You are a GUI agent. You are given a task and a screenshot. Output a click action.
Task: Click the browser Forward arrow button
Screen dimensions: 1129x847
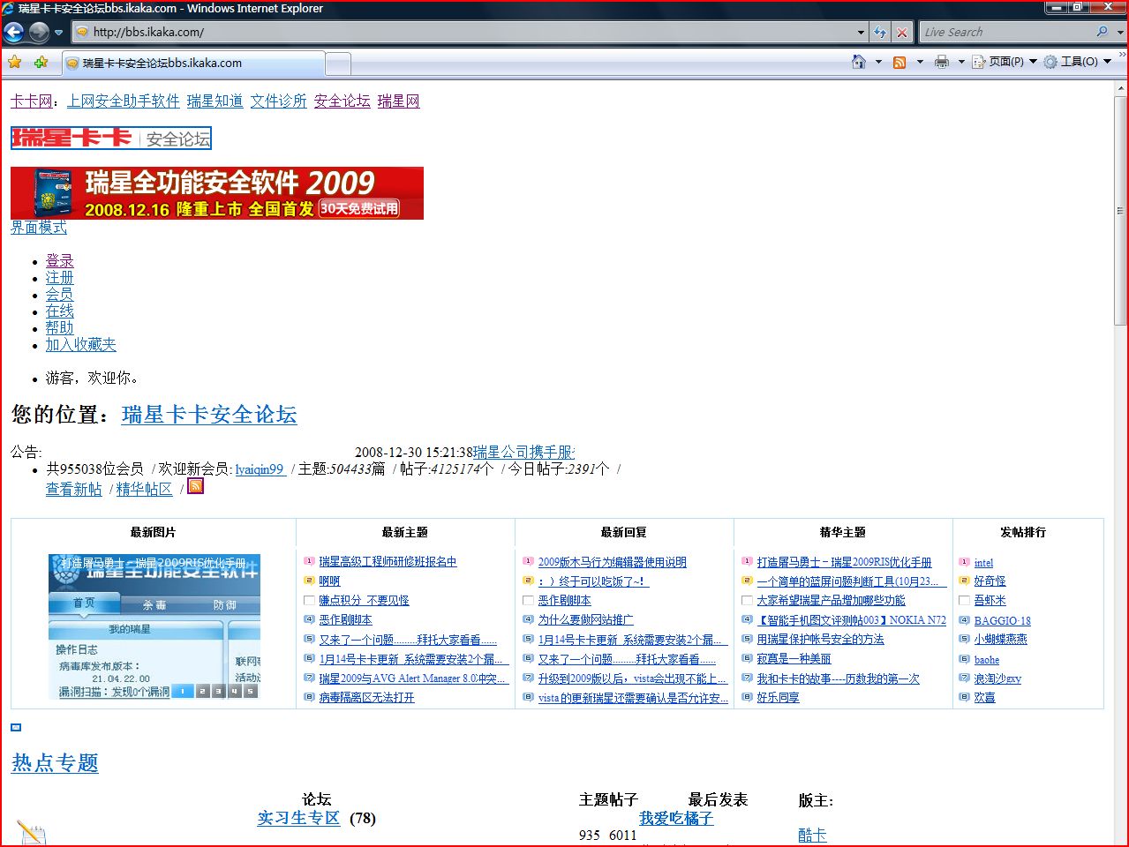[x=39, y=33]
